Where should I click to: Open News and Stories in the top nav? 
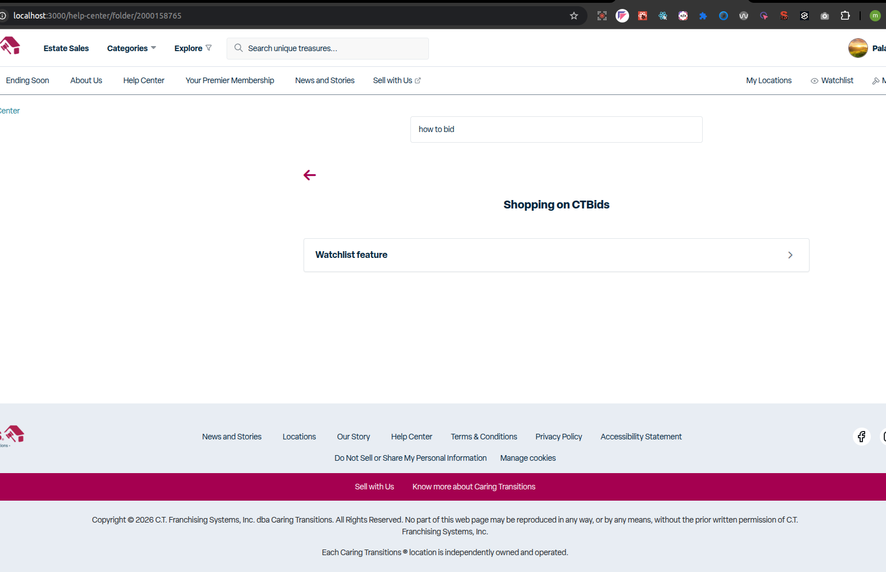pos(325,80)
